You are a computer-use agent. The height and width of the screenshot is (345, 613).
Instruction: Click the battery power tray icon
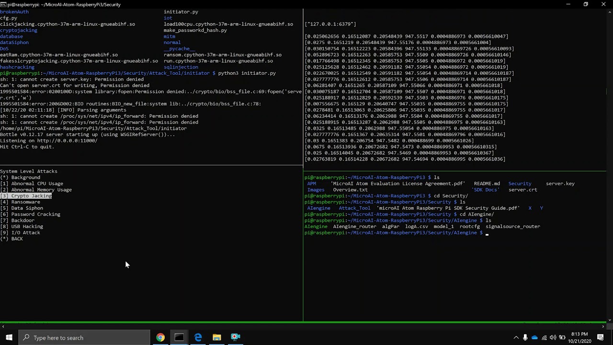562,338
